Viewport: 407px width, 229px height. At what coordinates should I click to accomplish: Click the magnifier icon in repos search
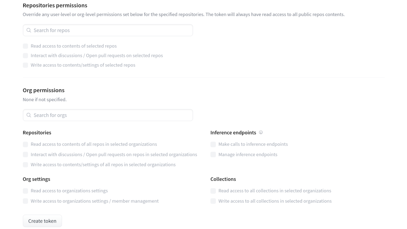coord(29,30)
